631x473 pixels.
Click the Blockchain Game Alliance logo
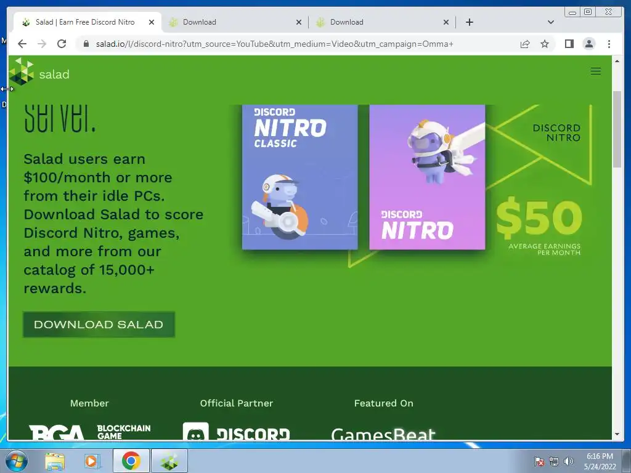[90, 432]
